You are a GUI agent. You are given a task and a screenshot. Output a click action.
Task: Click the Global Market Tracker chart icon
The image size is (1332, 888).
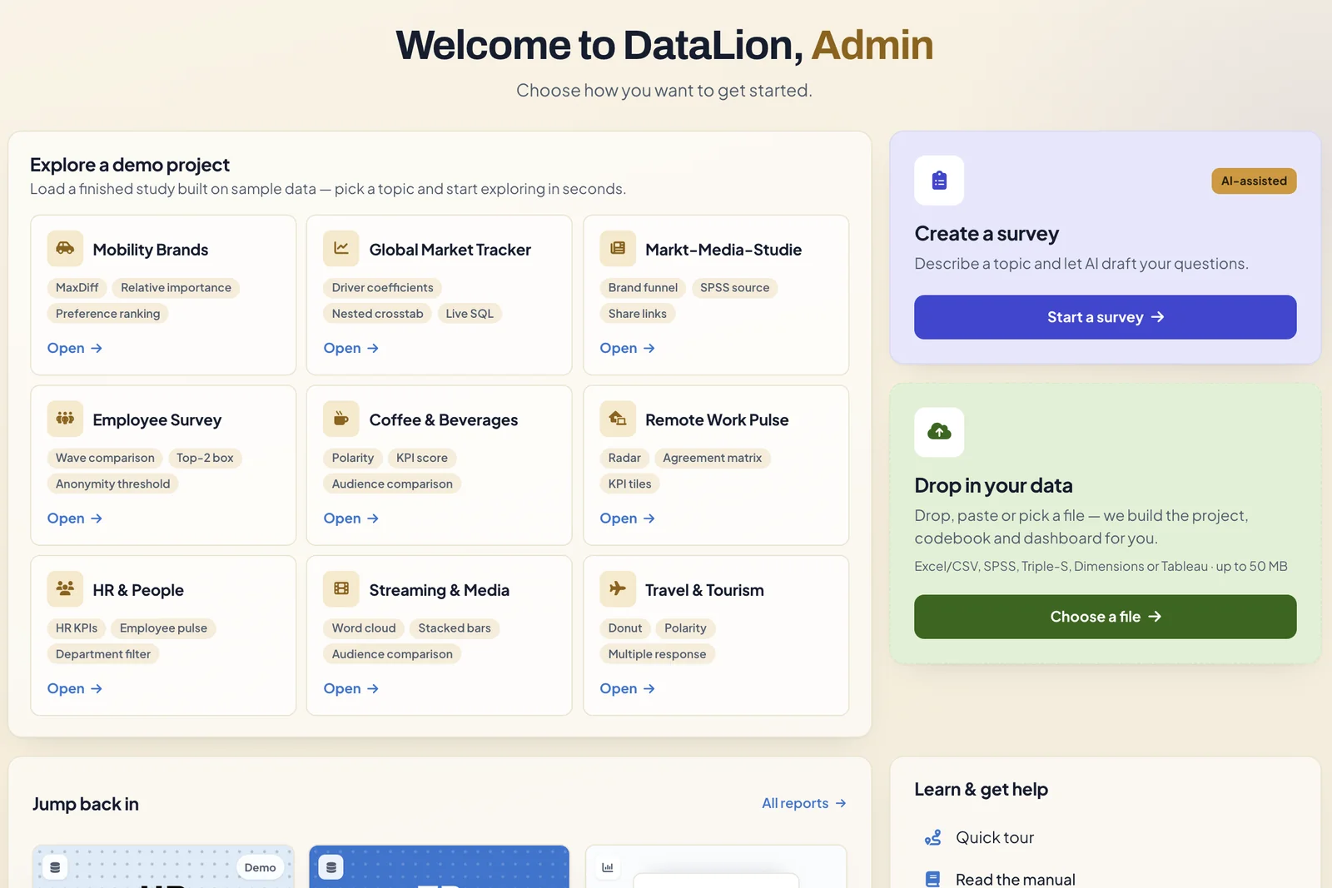341,248
